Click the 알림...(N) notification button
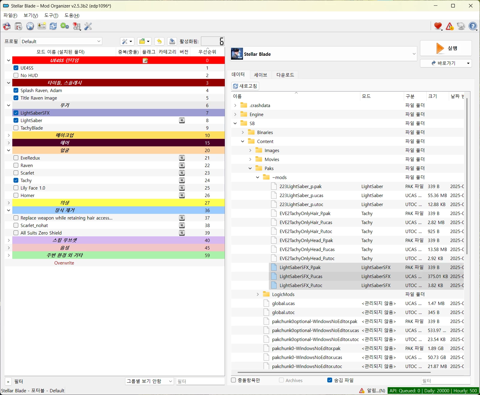Viewport: 480px width, 395px height. click(x=372, y=391)
